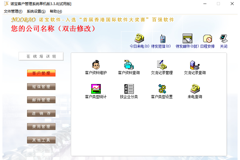Minimize the application window
Viewport: 240px width, 160px height.
click(205, 4)
